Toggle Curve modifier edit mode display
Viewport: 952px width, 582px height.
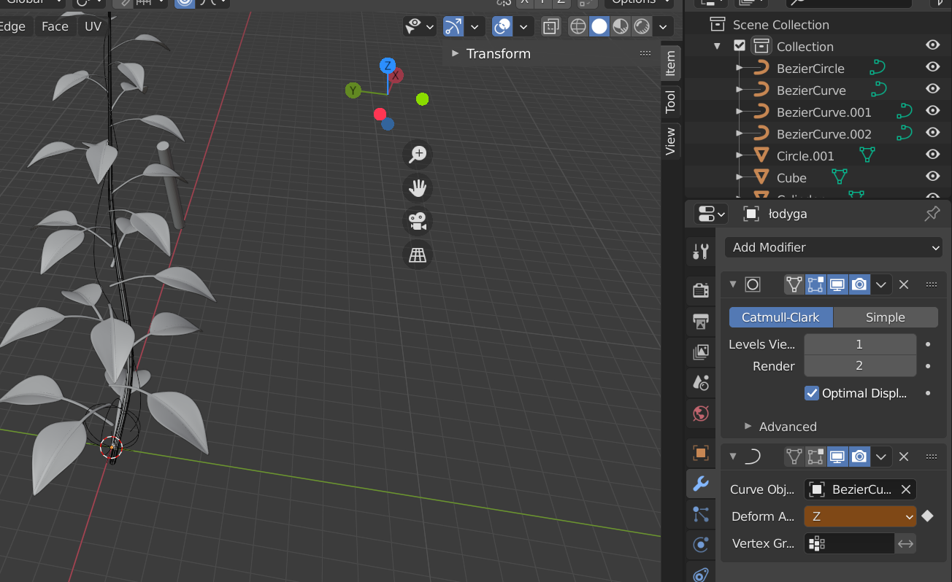pos(815,457)
